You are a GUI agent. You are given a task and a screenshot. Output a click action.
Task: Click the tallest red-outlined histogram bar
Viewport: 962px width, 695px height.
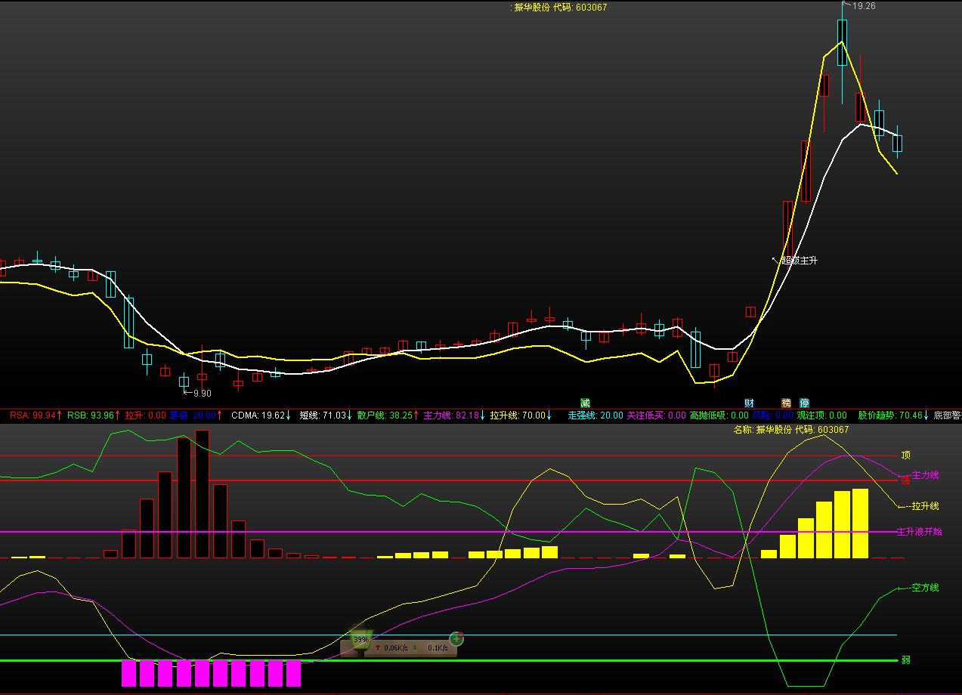click(202, 494)
